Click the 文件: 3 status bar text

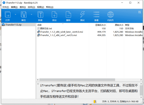(x=106, y=101)
